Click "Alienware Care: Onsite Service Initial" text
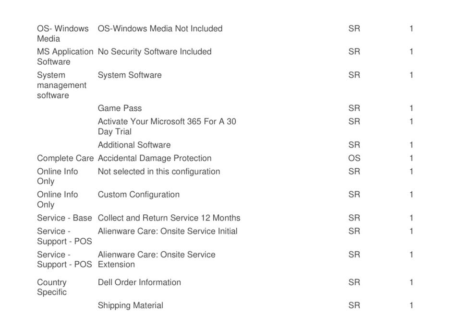Image resolution: width=461 pixels, height=326 pixels. pos(167,232)
